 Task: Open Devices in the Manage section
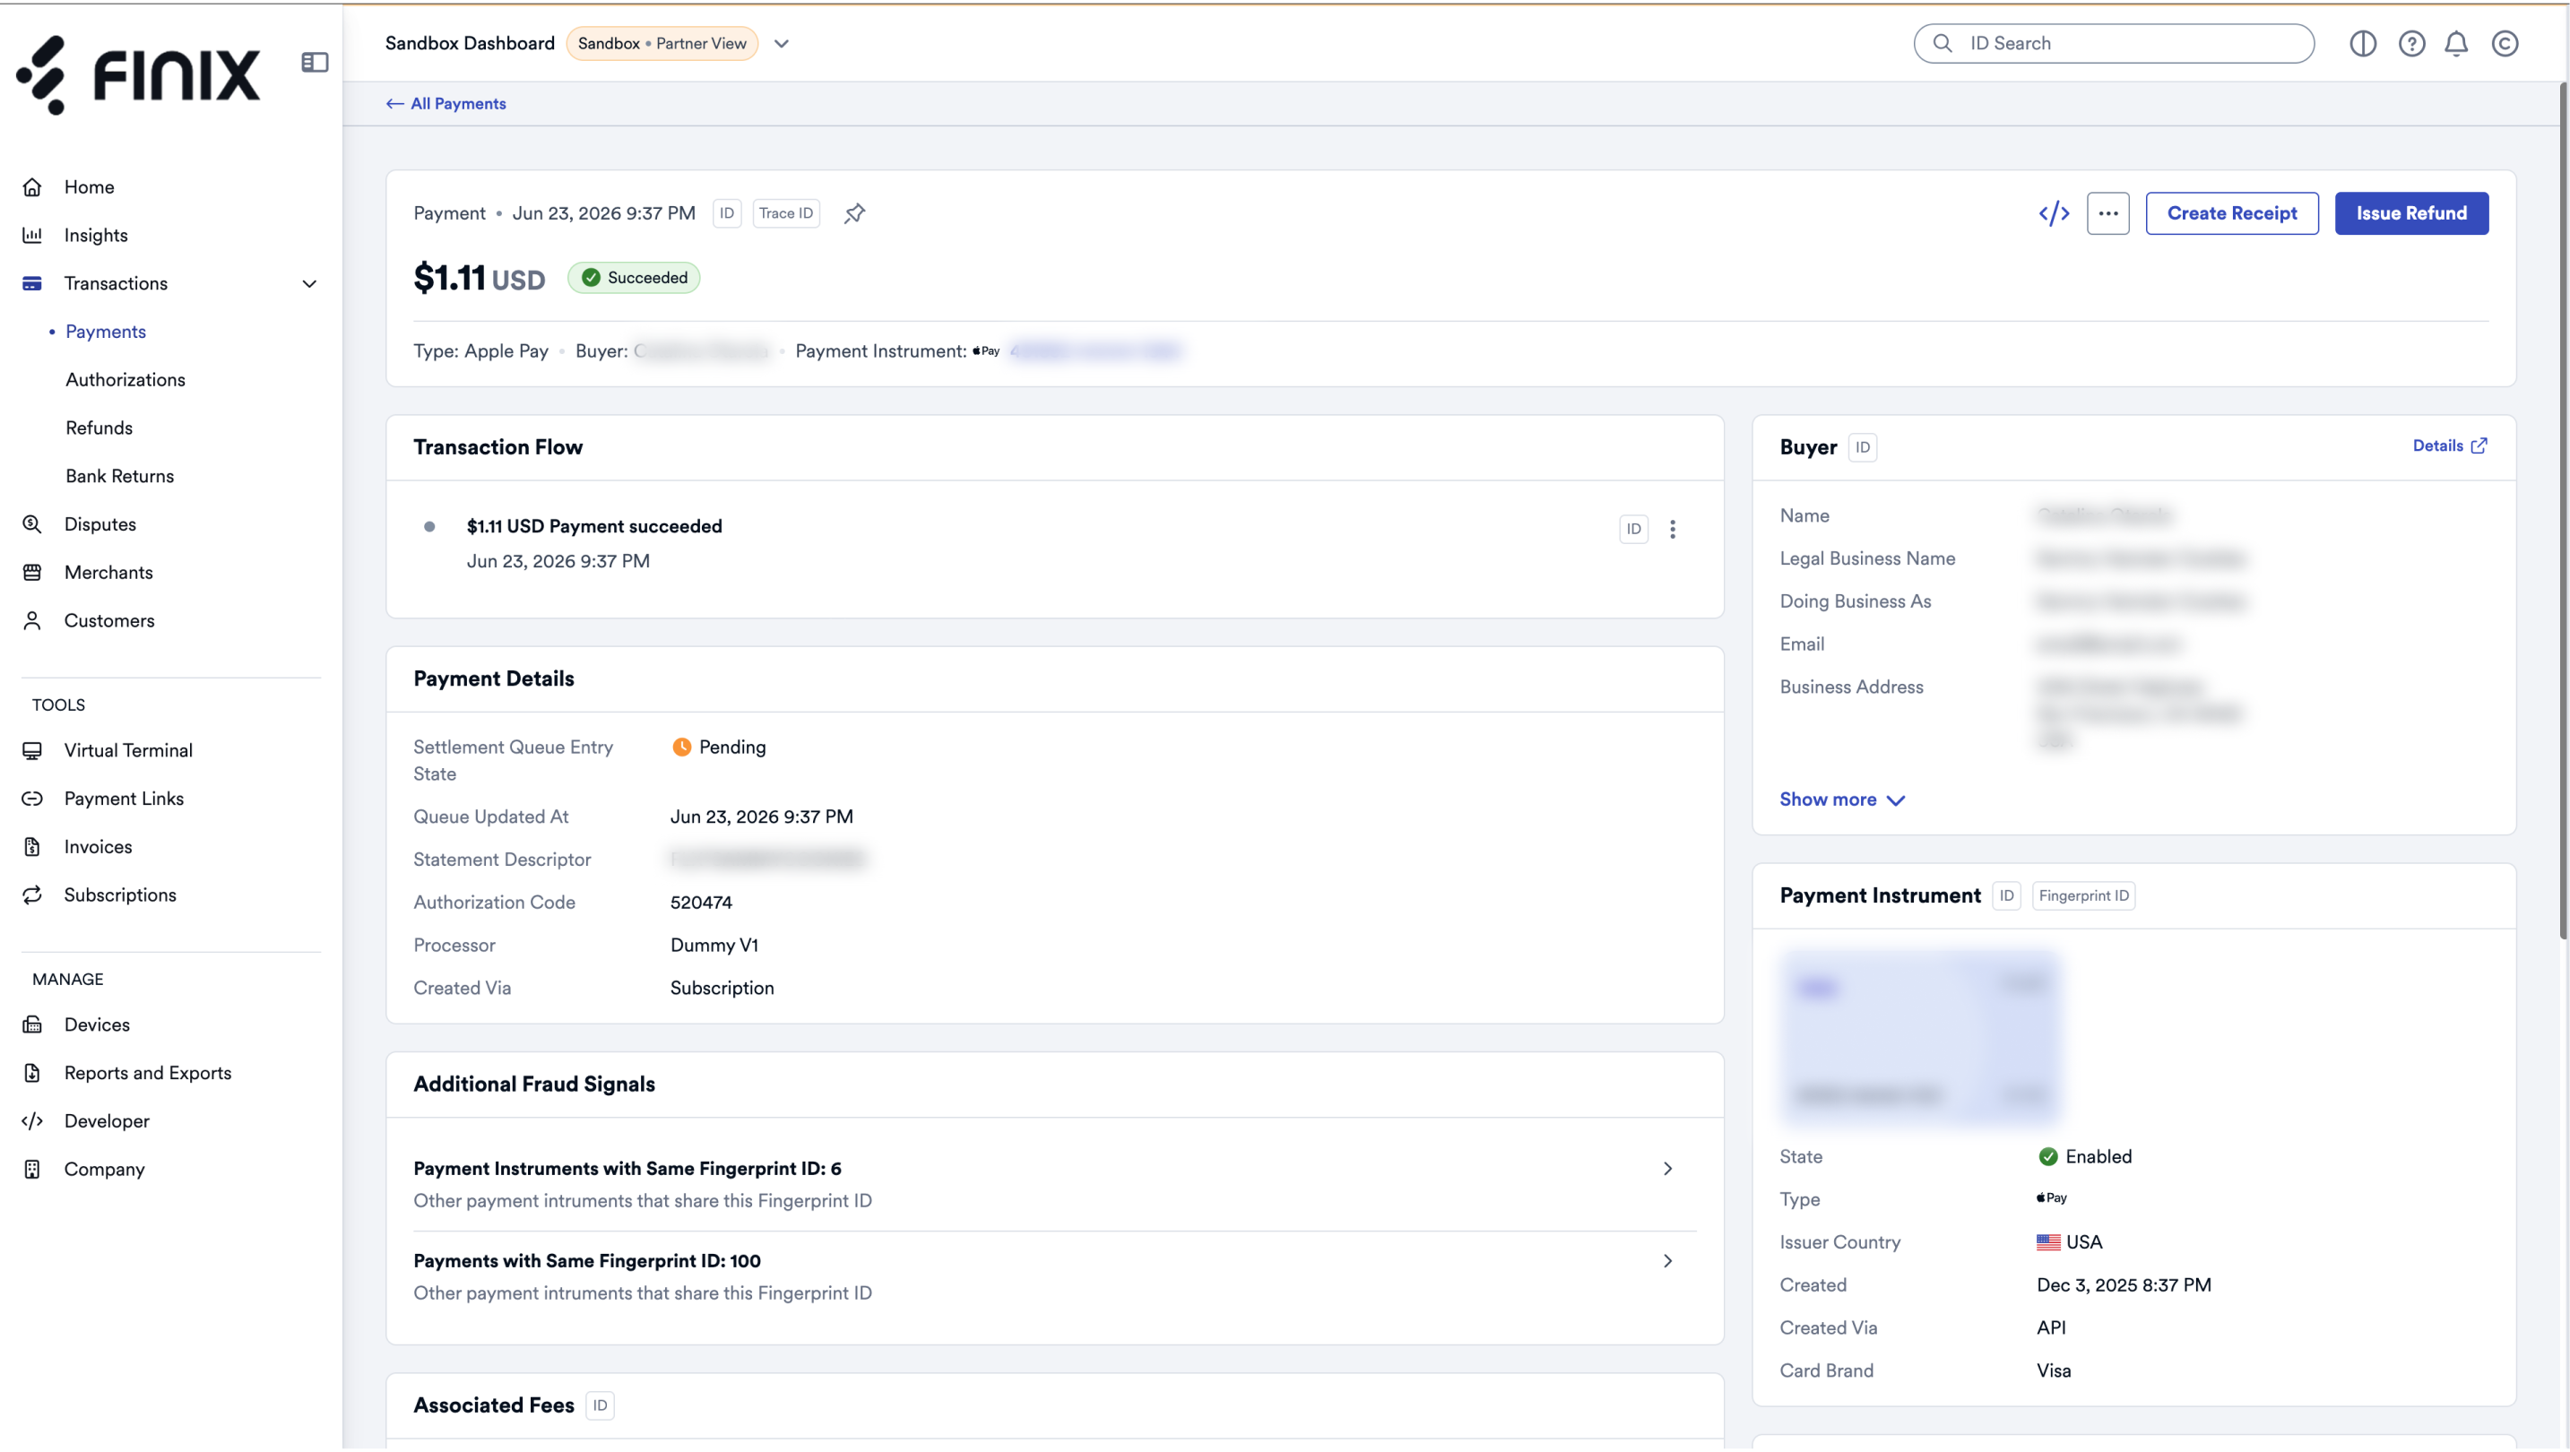tap(97, 1025)
